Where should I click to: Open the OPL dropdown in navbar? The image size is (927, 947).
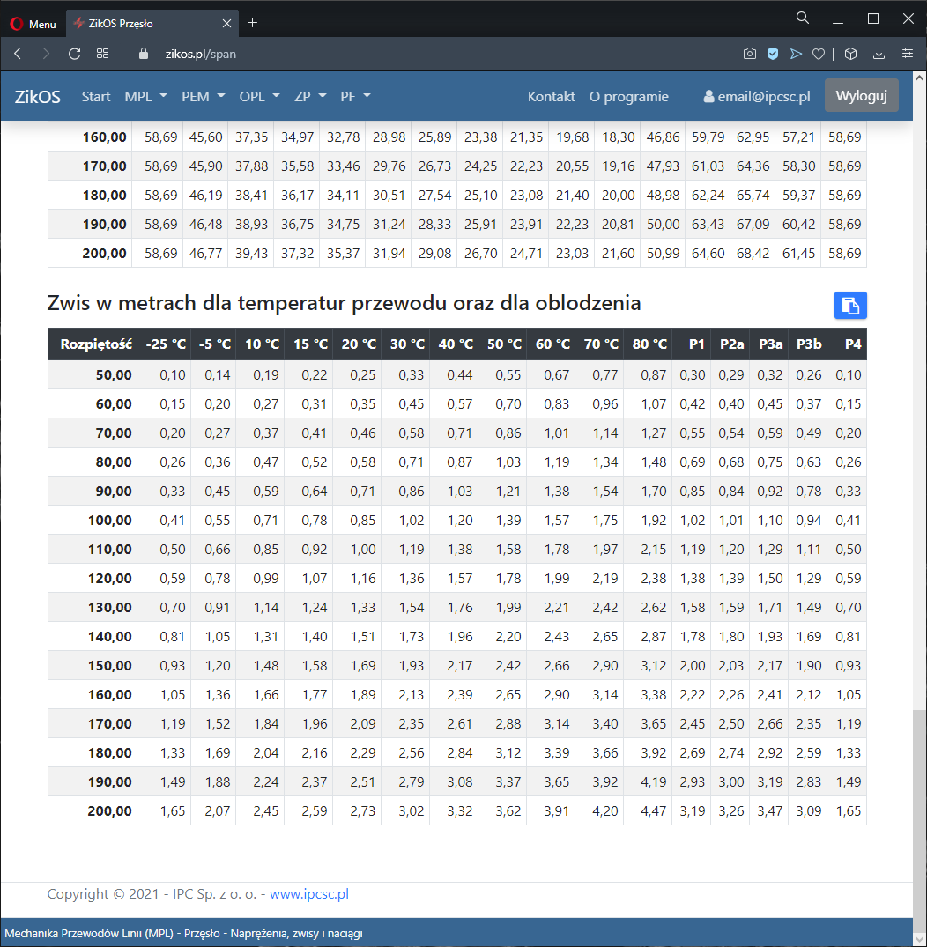(259, 97)
